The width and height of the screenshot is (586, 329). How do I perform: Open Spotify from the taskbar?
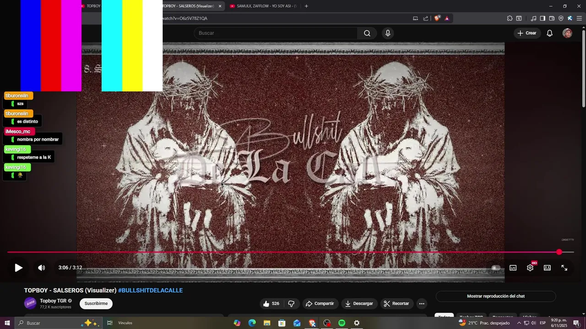pyautogui.click(x=342, y=323)
